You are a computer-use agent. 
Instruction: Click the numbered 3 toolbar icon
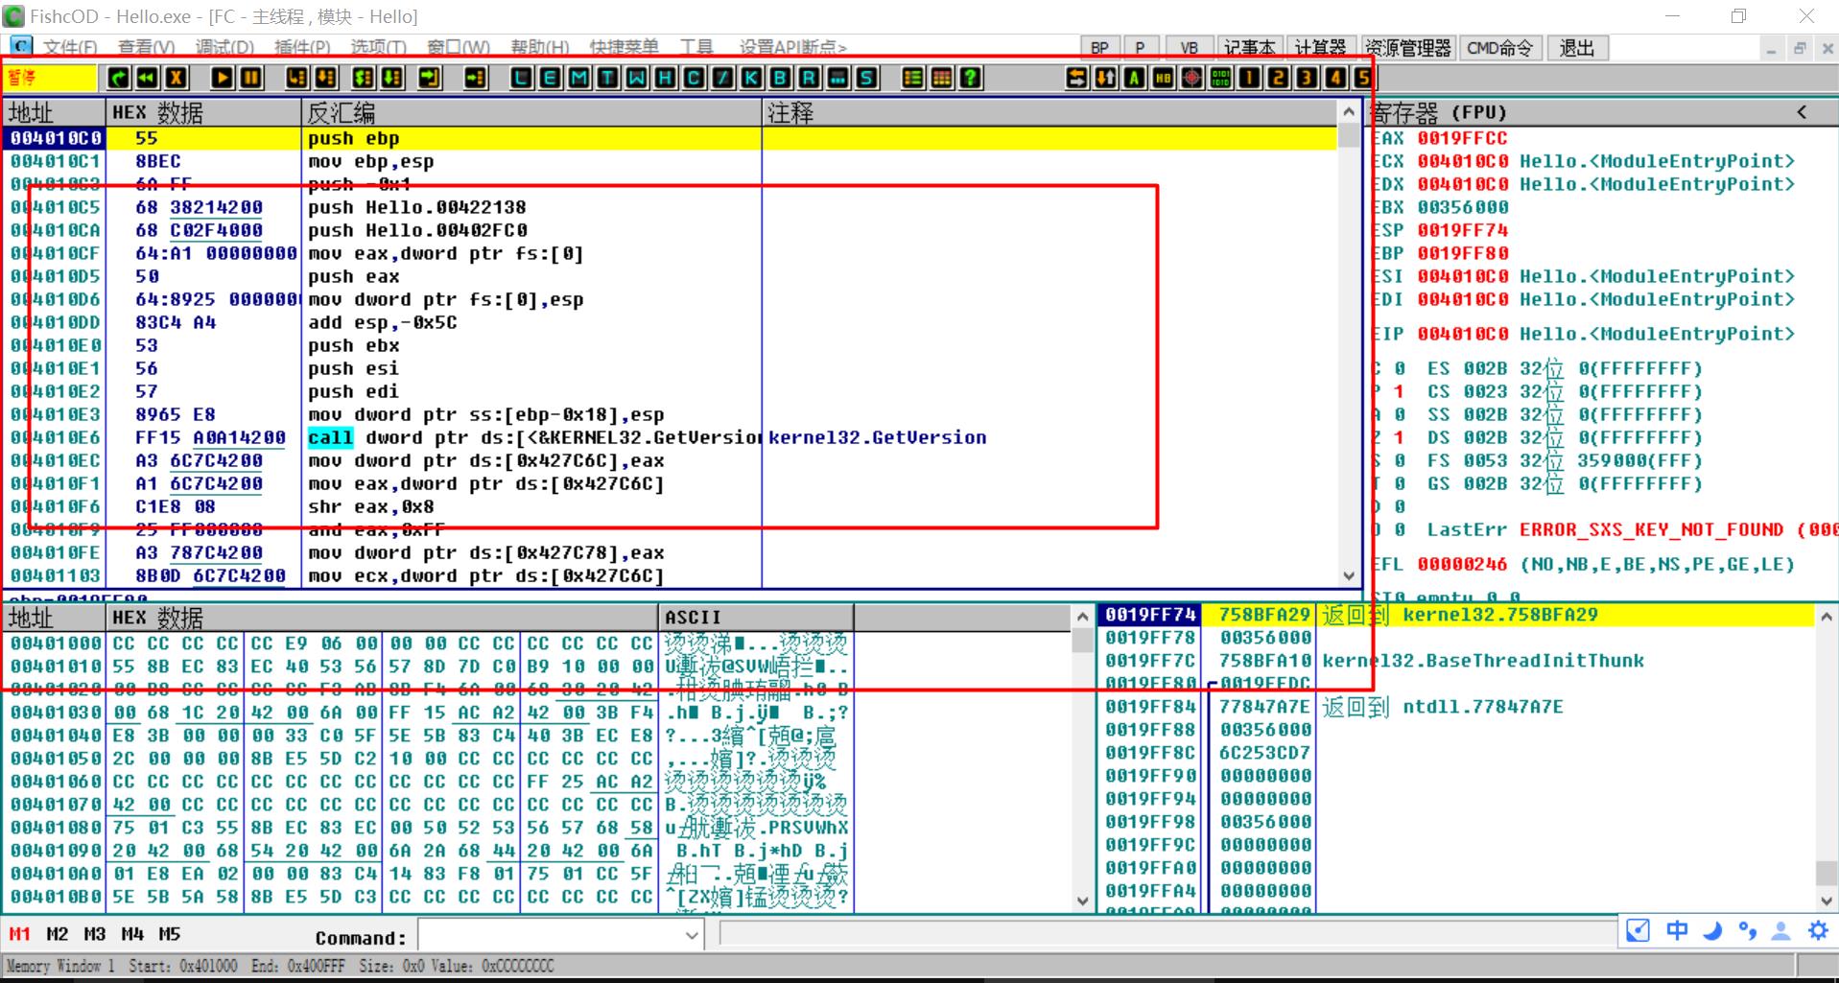[1307, 79]
